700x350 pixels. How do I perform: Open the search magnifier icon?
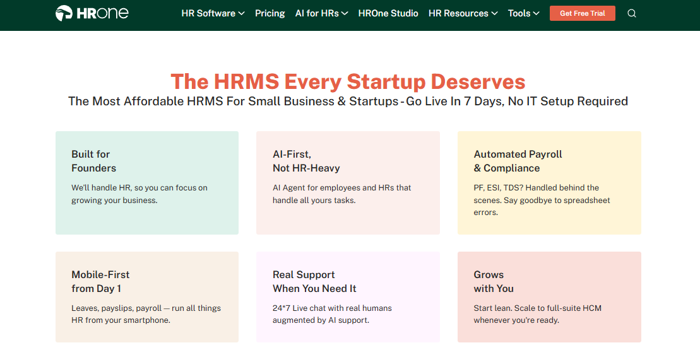tap(632, 13)
